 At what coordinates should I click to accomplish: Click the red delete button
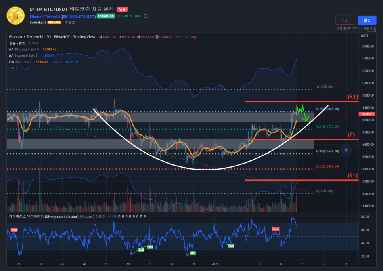(x=344, y=20)
